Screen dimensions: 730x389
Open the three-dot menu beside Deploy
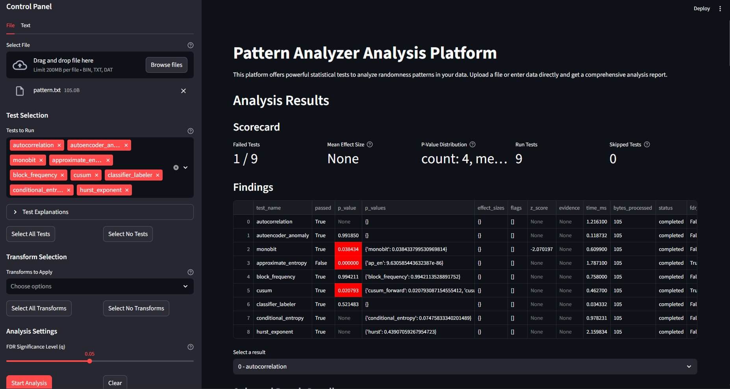click(720, 9)
